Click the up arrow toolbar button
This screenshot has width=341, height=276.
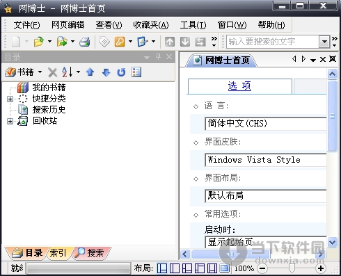(x=170, y=42)
